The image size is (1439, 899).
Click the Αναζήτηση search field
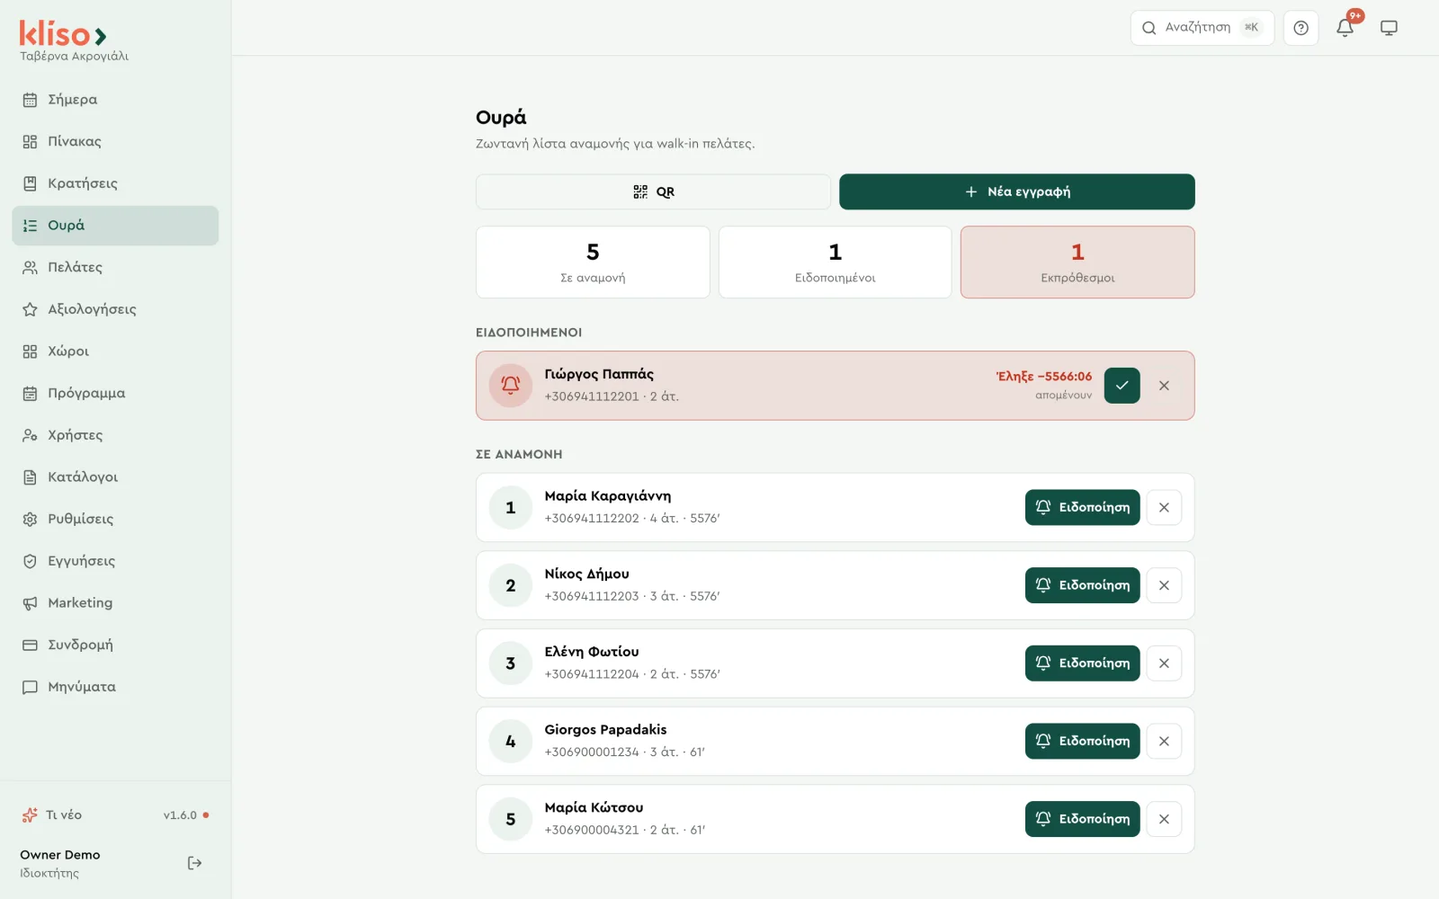click(x=1202, y=28)
